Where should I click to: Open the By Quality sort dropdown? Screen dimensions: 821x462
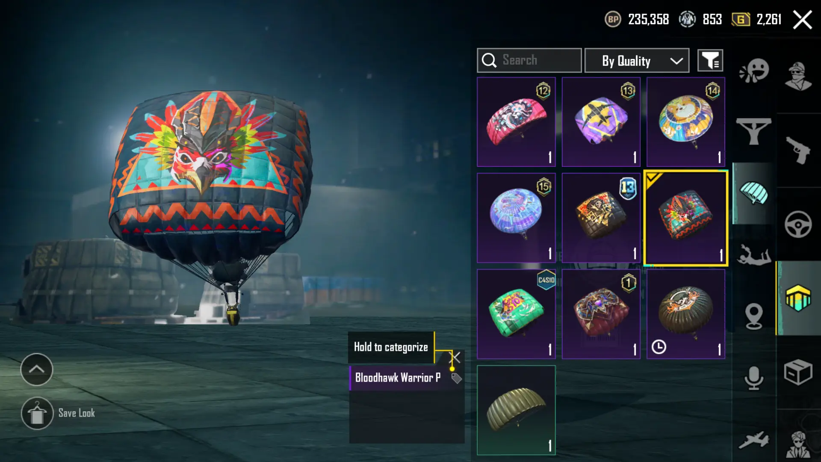pyautogui.click(x=637, y=60)
